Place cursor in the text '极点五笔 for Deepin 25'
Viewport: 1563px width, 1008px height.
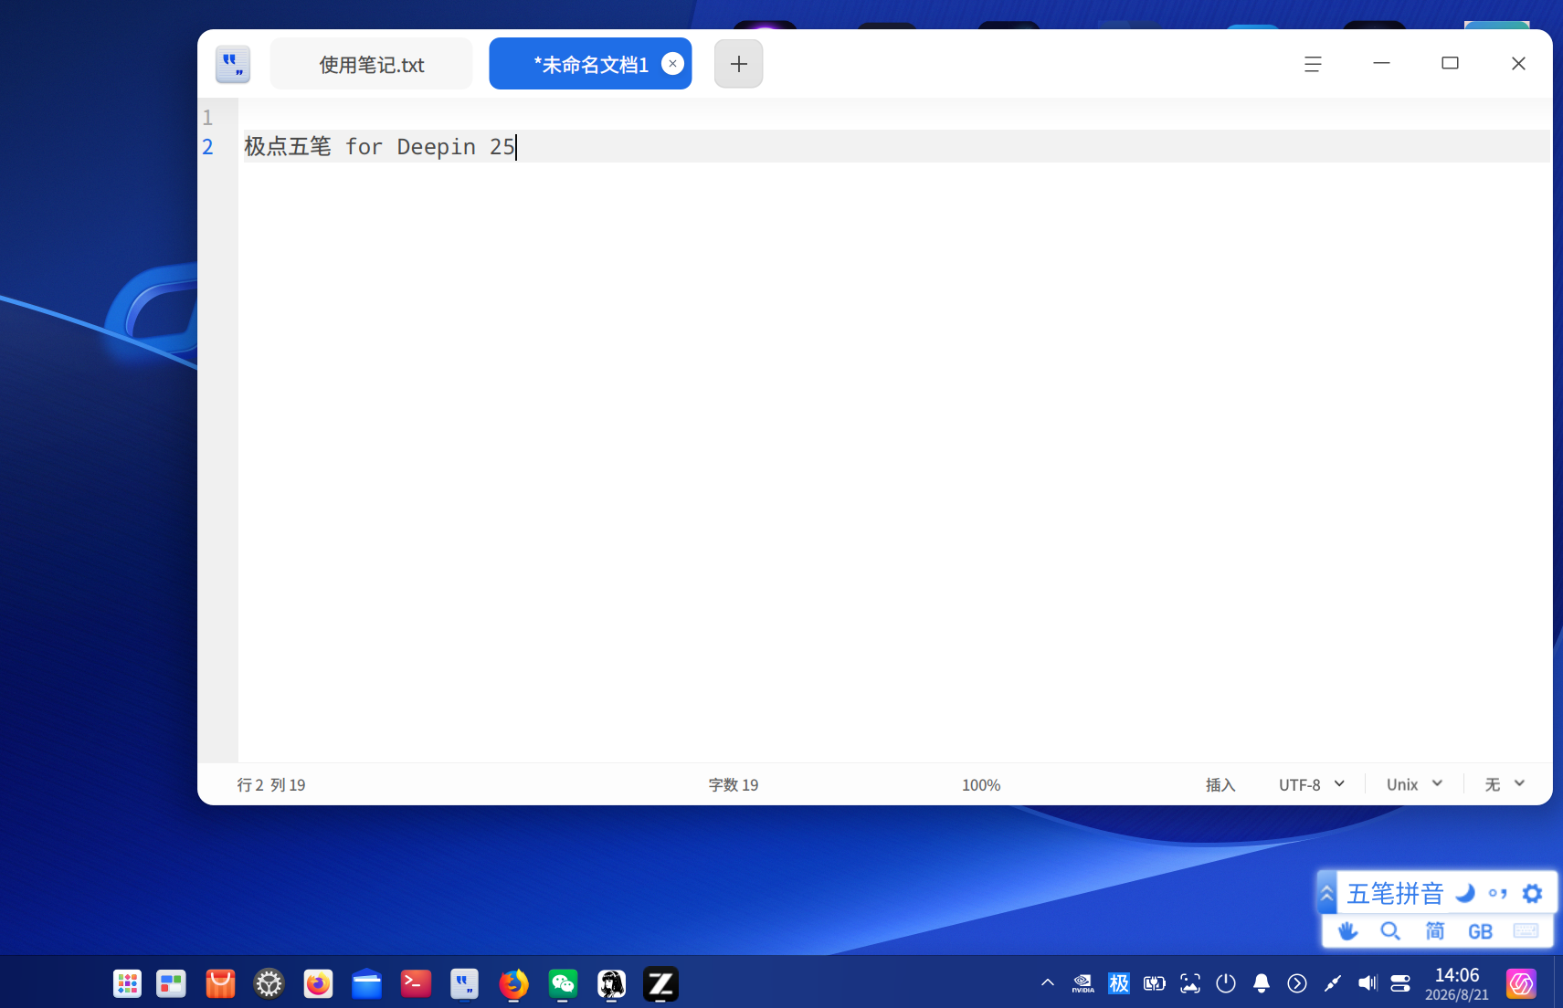379,146
